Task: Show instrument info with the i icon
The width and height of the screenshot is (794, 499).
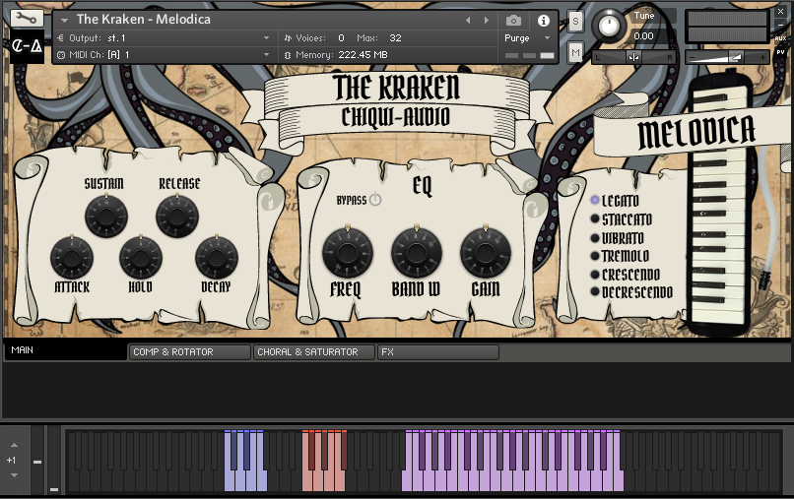Action: pyautogui.click(x=543, y=20)
